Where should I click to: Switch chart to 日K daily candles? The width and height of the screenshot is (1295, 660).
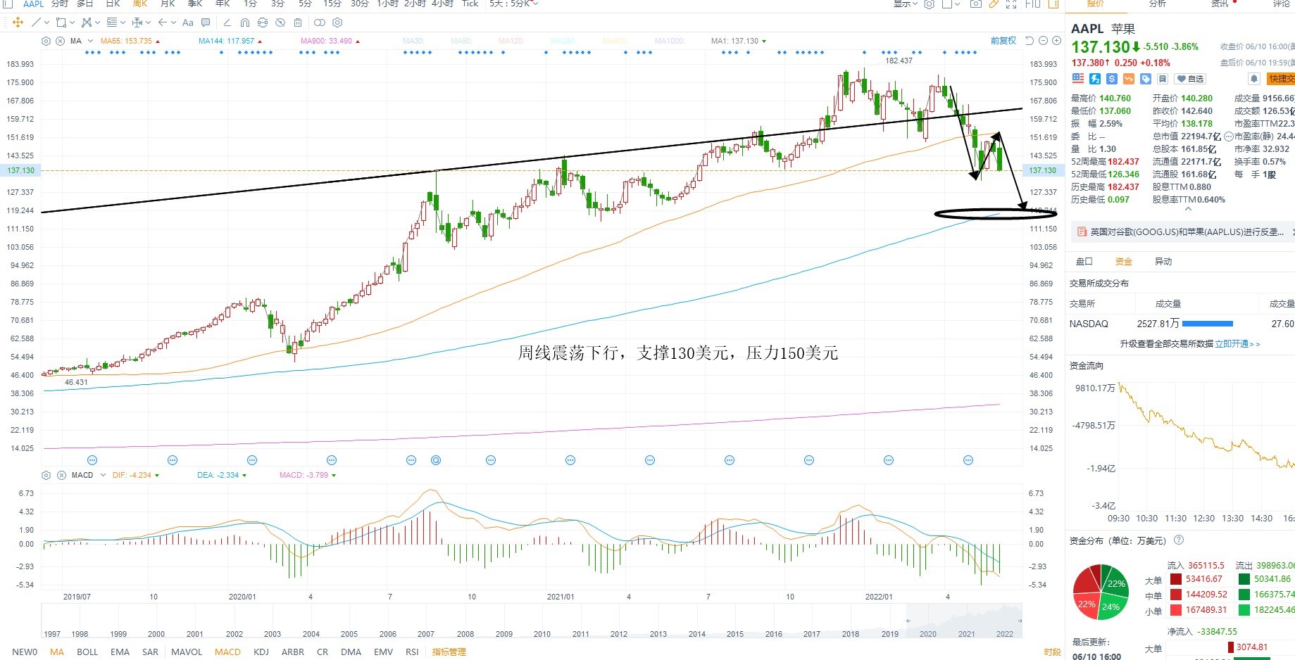pyautogui.click(x=113, y=4)
